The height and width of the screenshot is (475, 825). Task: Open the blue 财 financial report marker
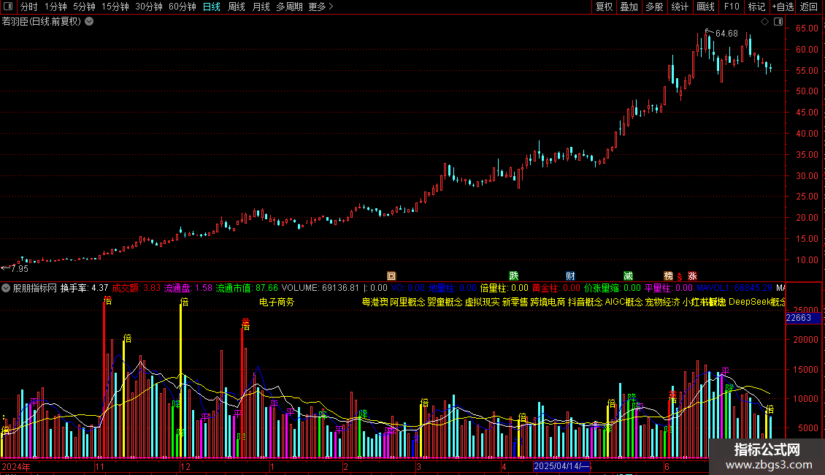point(570,276)
